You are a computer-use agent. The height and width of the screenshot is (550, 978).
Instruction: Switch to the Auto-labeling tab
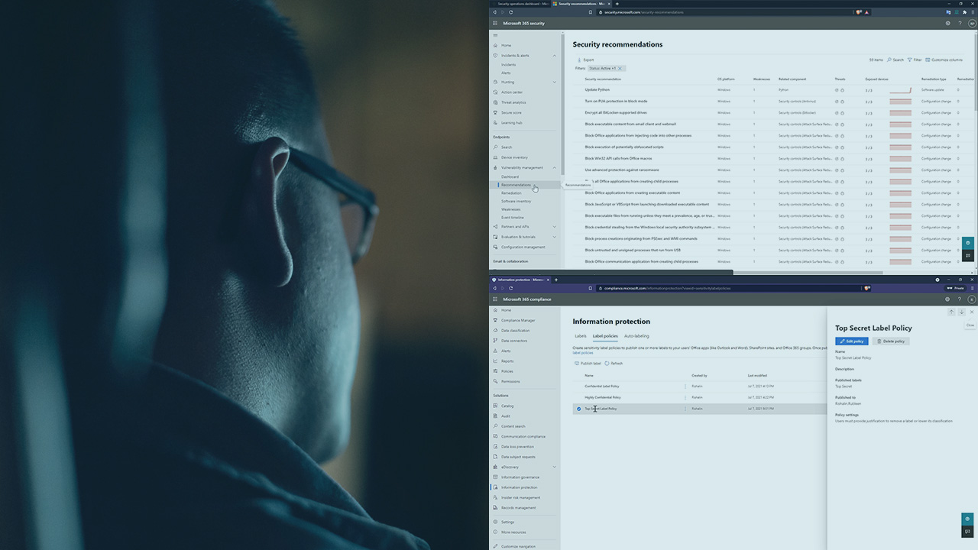coord(636,336)
